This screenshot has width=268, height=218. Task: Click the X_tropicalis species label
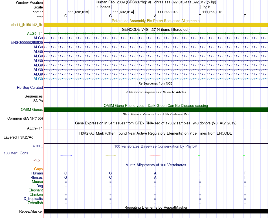[x=33, y=199]
